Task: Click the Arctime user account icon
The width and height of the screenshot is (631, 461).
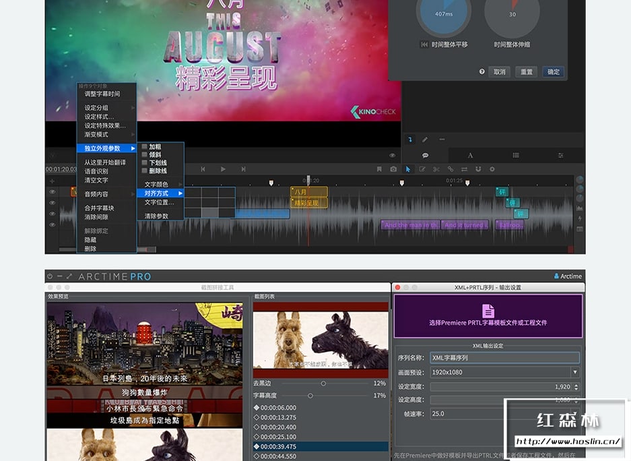Action: 556,276
